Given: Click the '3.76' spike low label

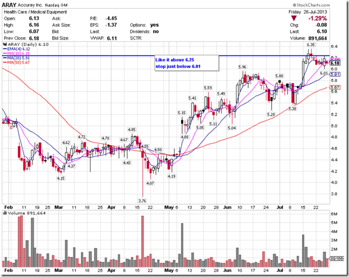Looking at the screenshot, I should coord(142,201).
